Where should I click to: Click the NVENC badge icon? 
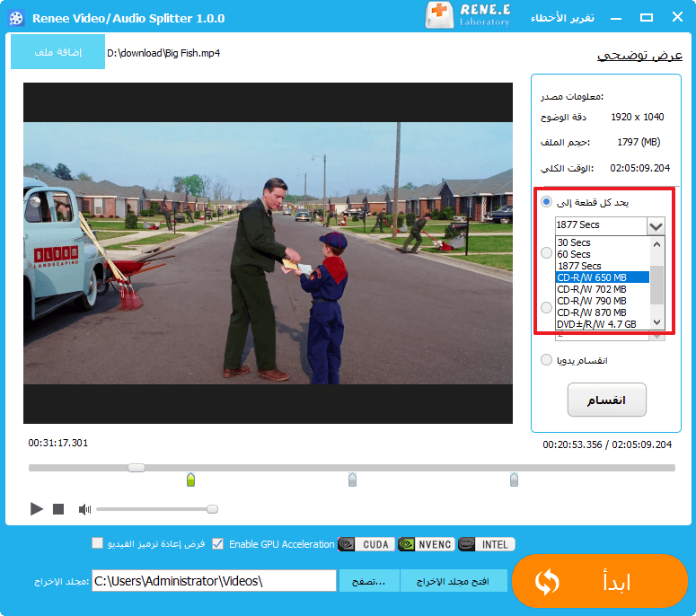coord(426,544)
